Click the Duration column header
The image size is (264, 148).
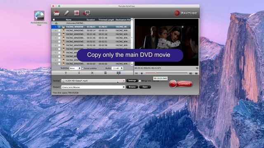(91, 20)
